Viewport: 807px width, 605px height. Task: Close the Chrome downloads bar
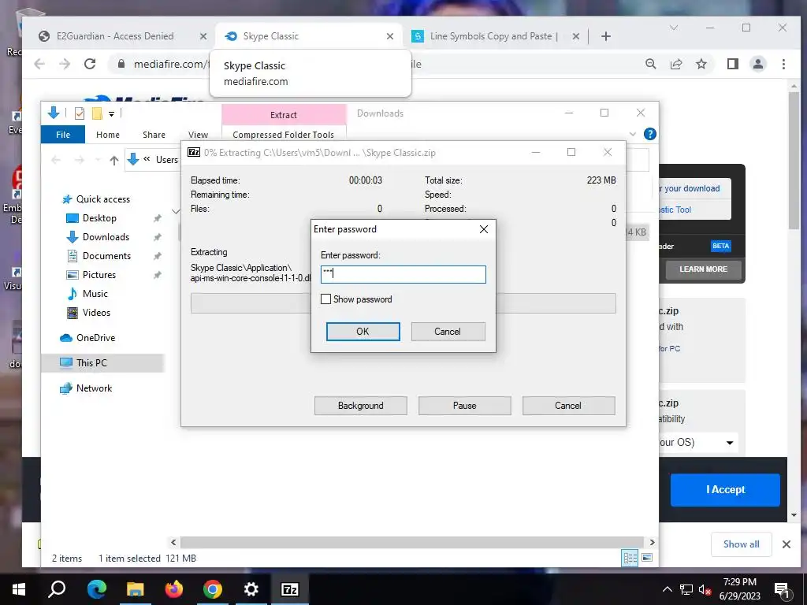786,544
